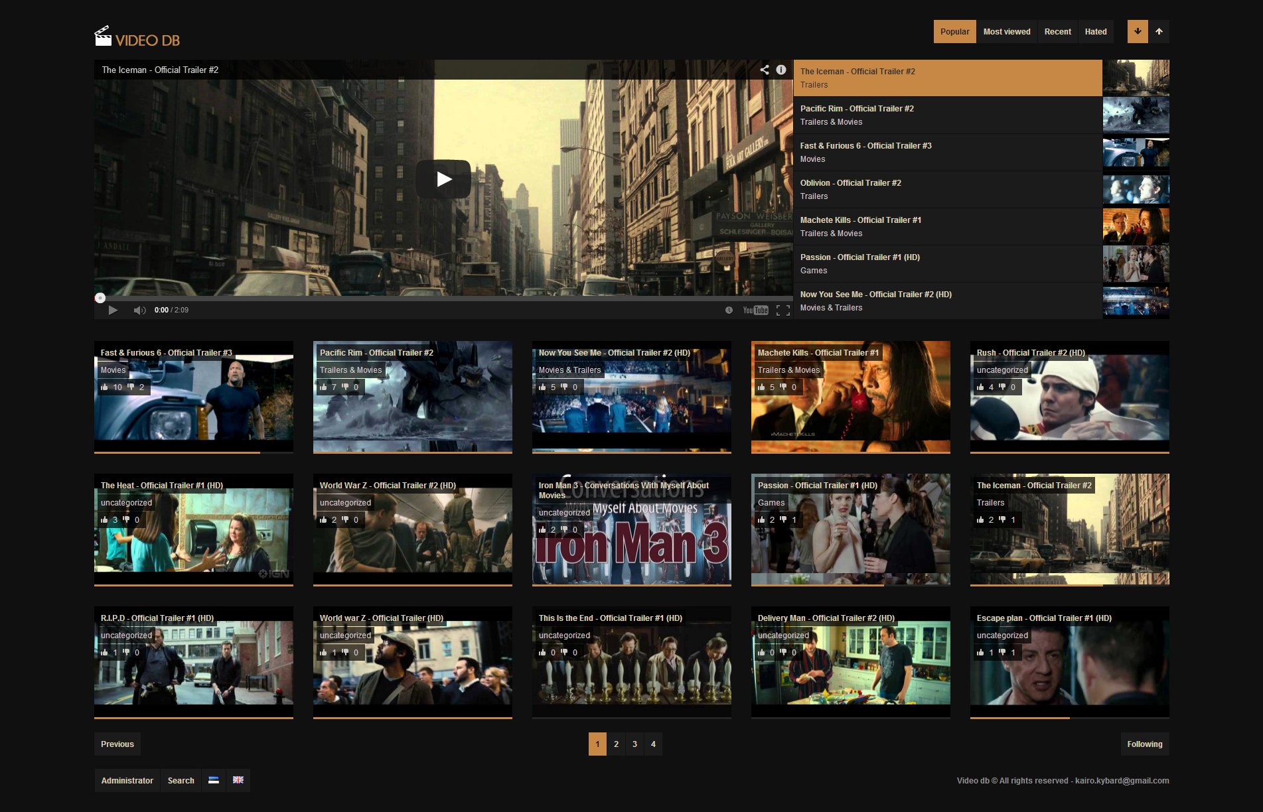This screenshot has height=812, width=1263.
Task: Click the video title in the player header
Action: click(160, 70)
